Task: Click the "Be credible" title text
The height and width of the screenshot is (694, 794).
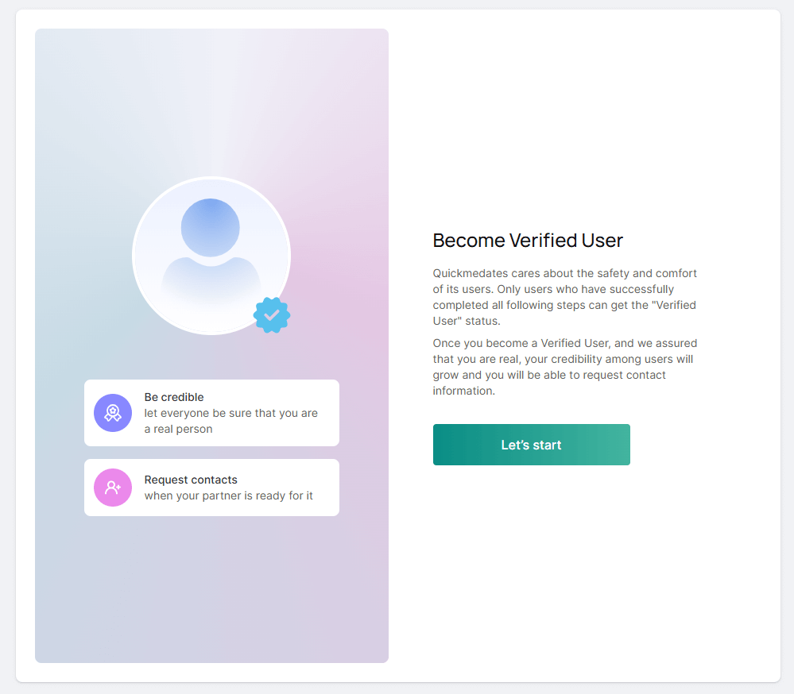Action: coord(174,397)
